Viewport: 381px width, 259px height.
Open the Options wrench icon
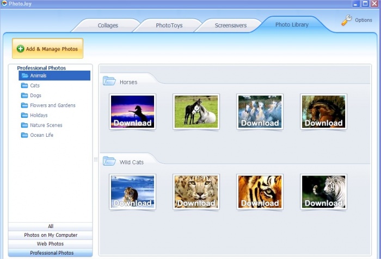tap(347, 20)
